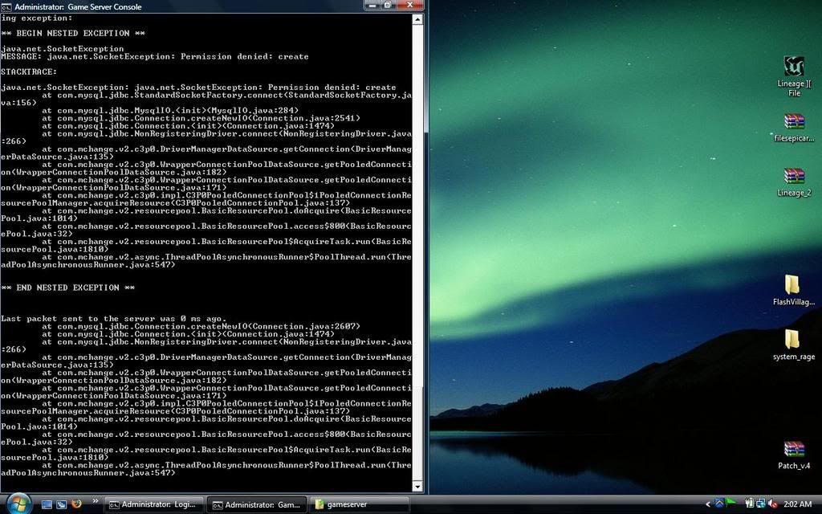Viewport: 822px width, 514px height.
Task: Click the console scrollbar up arrow
Action: click(x=417, y=18)
